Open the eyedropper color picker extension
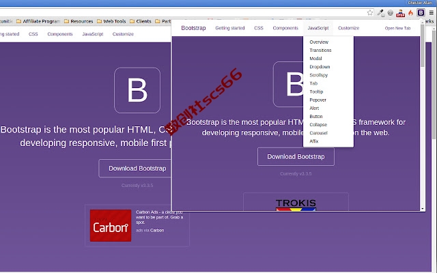The height and width of the screenshot is (273, 437). click(380, 12)
